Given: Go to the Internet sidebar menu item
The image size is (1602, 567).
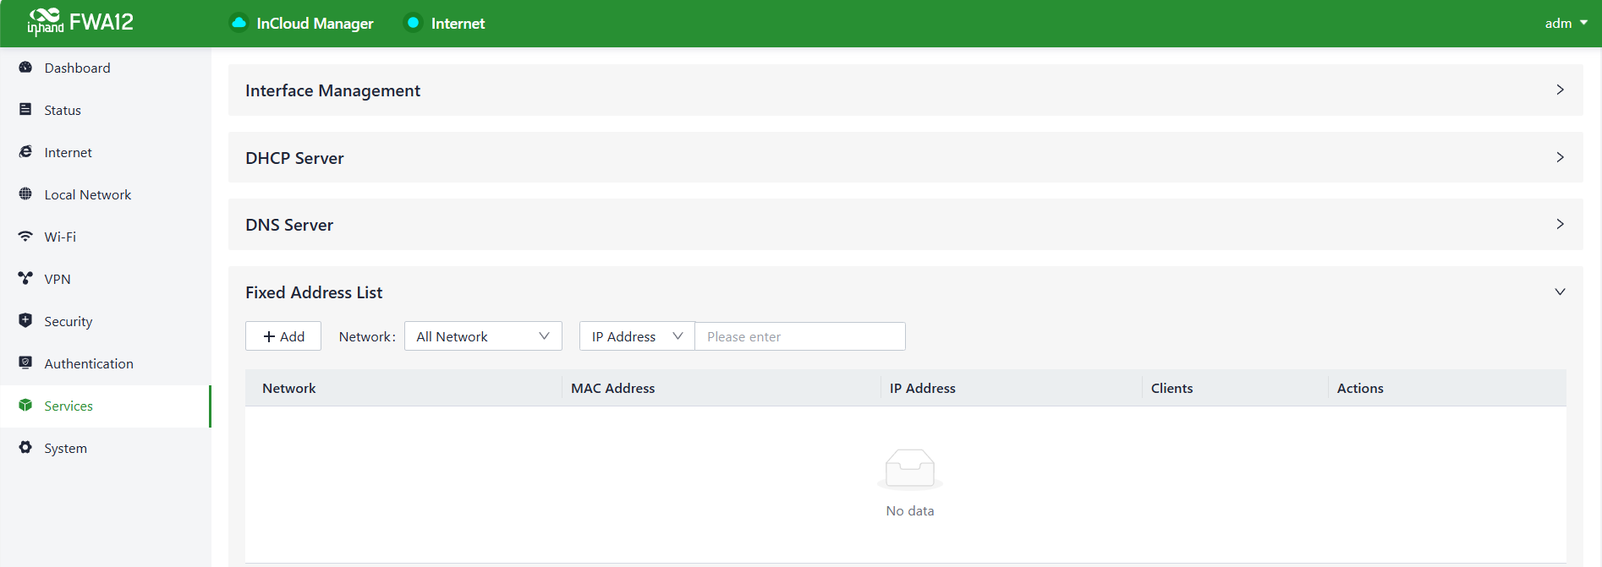Looking at the screenshot, I should 69,152.
